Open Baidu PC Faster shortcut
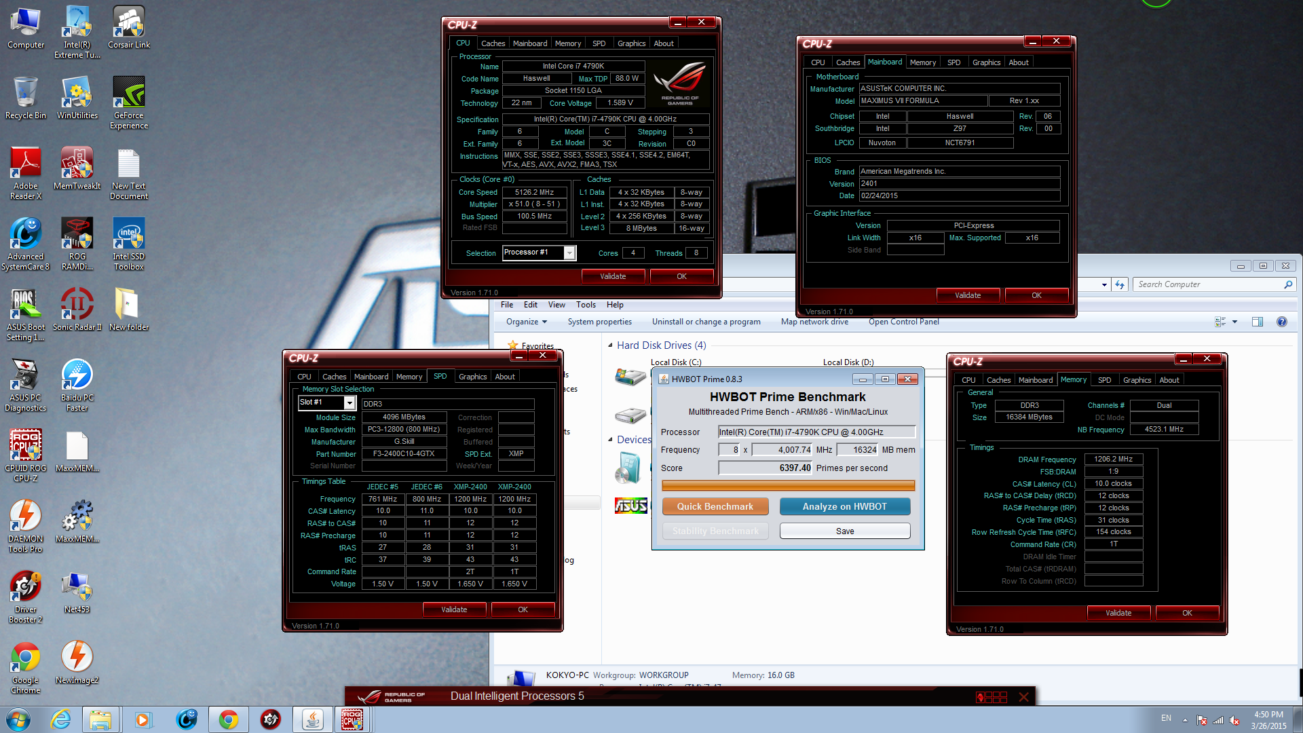 coord(77,386)
